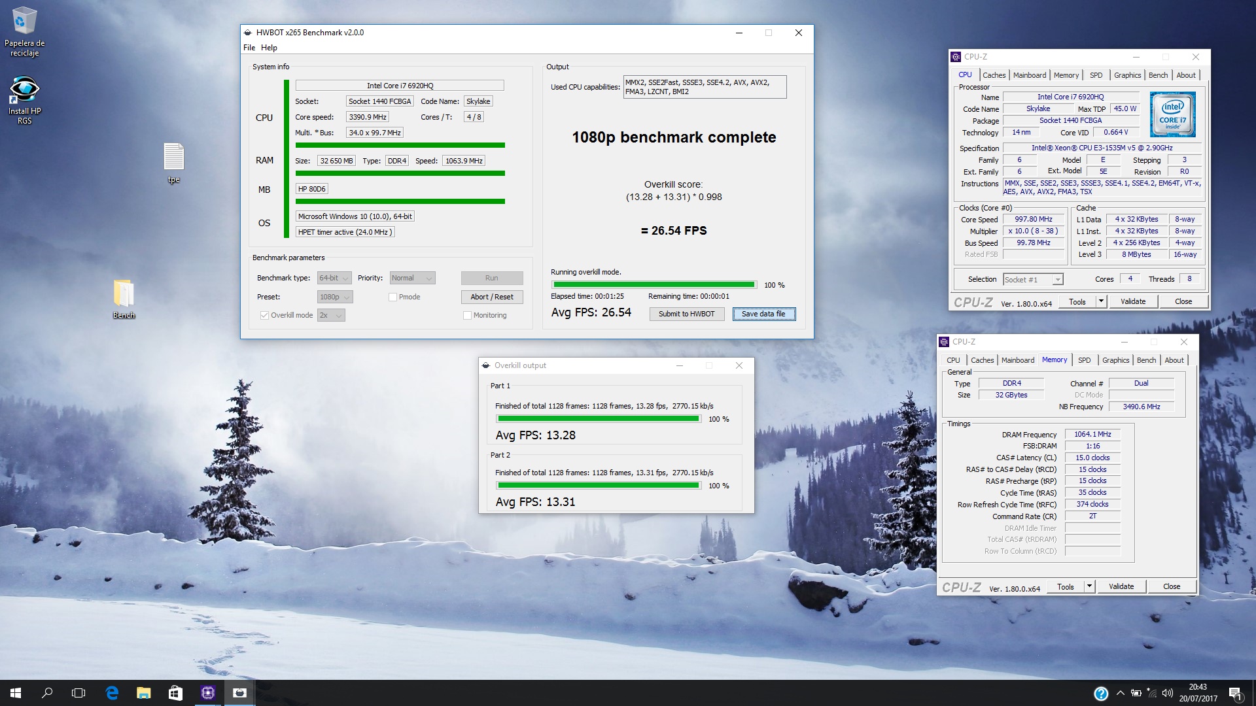
Task: Click Validate in lower CPU-Z window
Action: [1121, 586]
